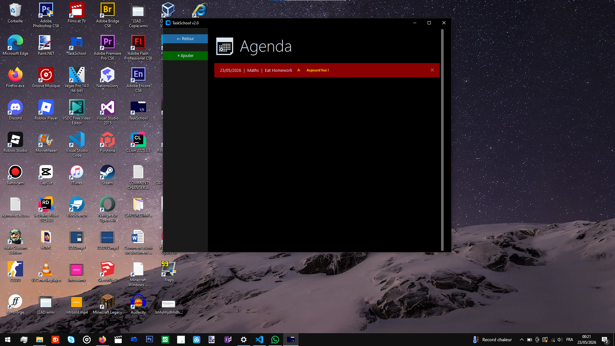This screenshot has height=346, width=615.
Task: Open Steam desktop shortcut
Action: [108, 175]
